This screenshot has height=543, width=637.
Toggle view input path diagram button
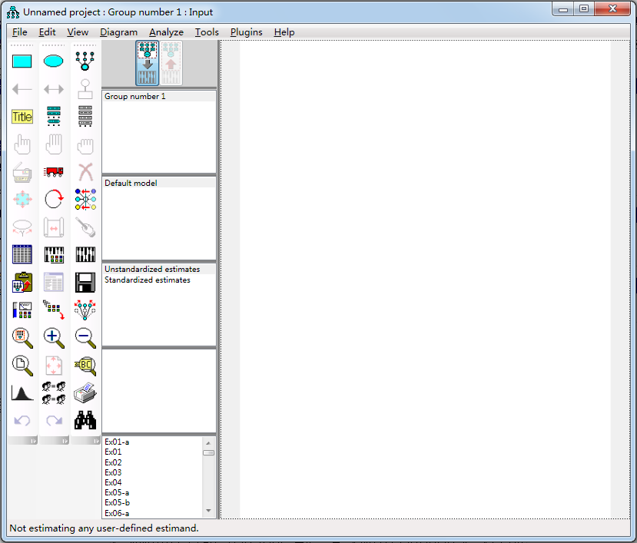148,63
